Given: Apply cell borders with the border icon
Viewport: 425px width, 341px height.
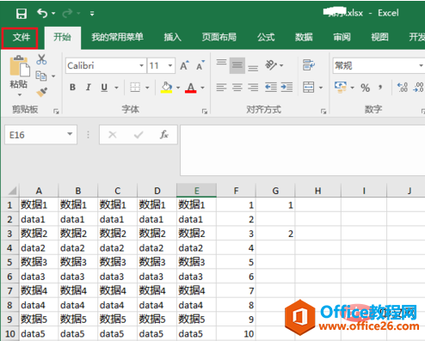Looking at the screenshot, I should 135,87.
